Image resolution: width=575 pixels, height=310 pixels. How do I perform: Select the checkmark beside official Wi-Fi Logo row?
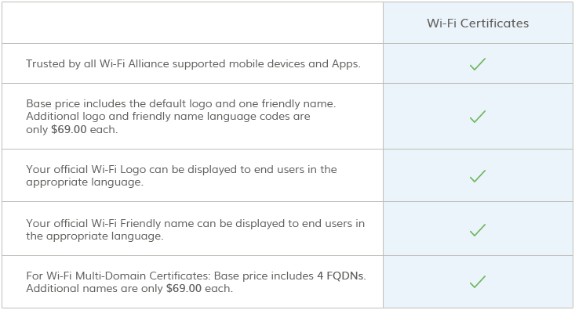click(x=478, y=175)
